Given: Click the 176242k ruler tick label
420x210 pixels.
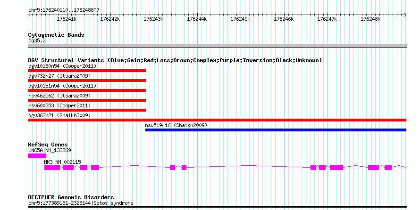Looking at the screenshot, I should pyautogui.click(x=110, y=19).
